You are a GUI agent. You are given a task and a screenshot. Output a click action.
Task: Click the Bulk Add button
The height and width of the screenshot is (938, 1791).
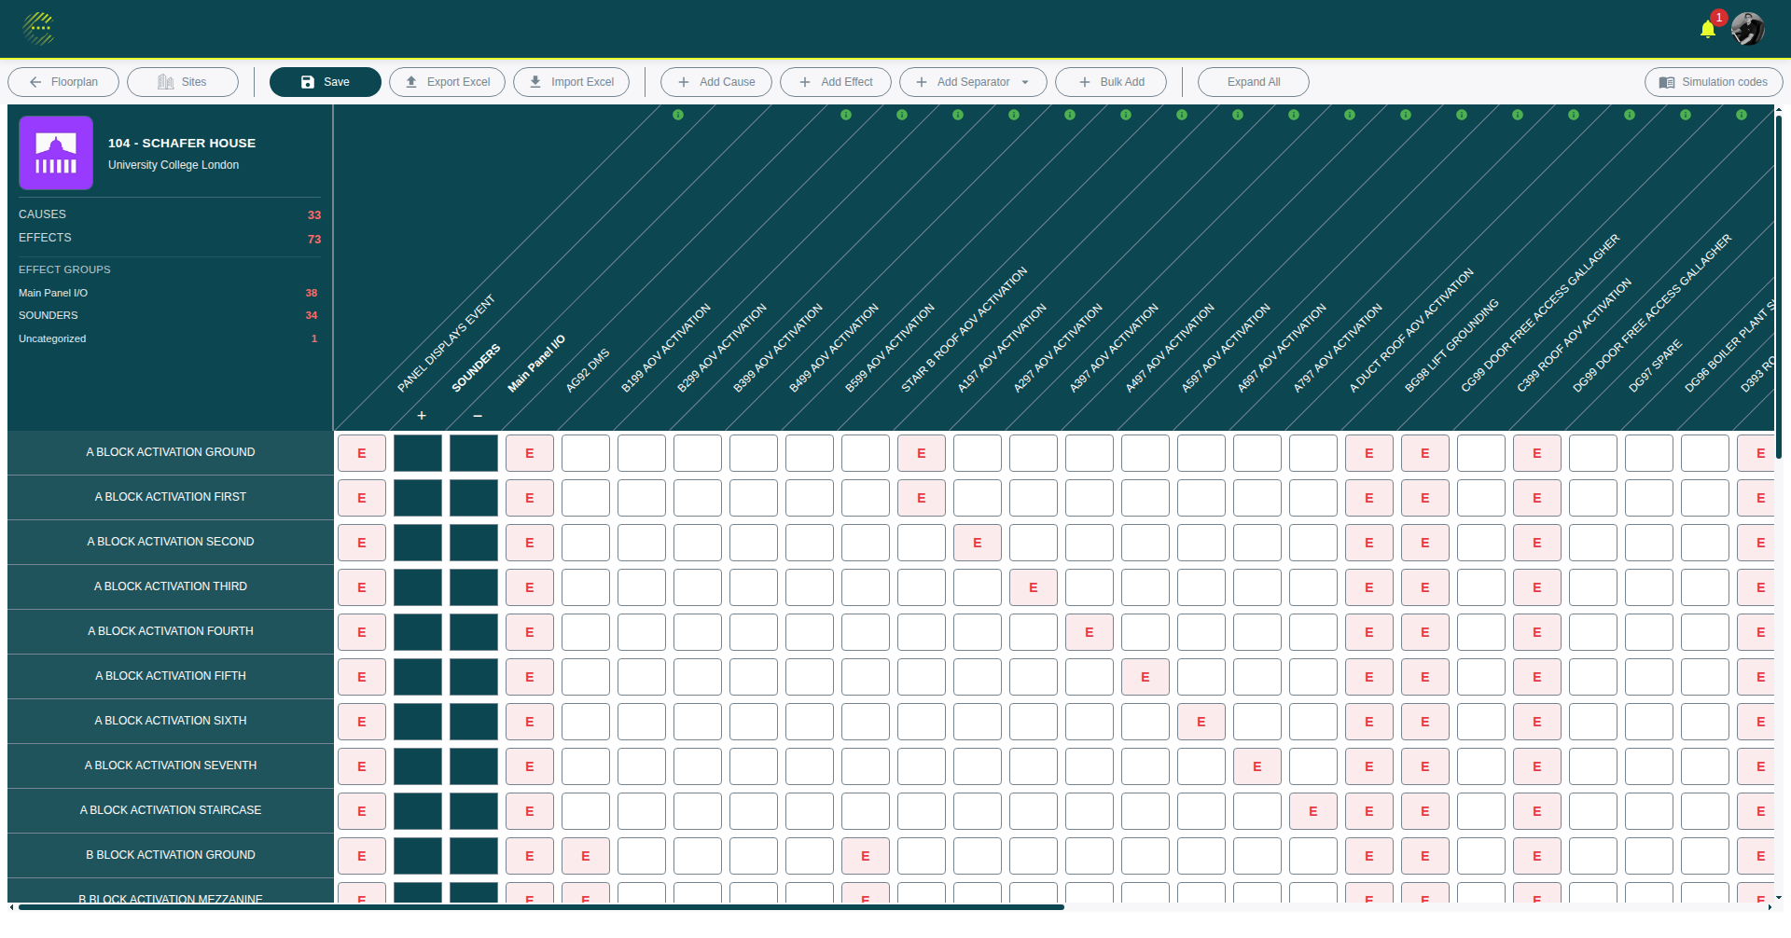(x=1111, y=82)
